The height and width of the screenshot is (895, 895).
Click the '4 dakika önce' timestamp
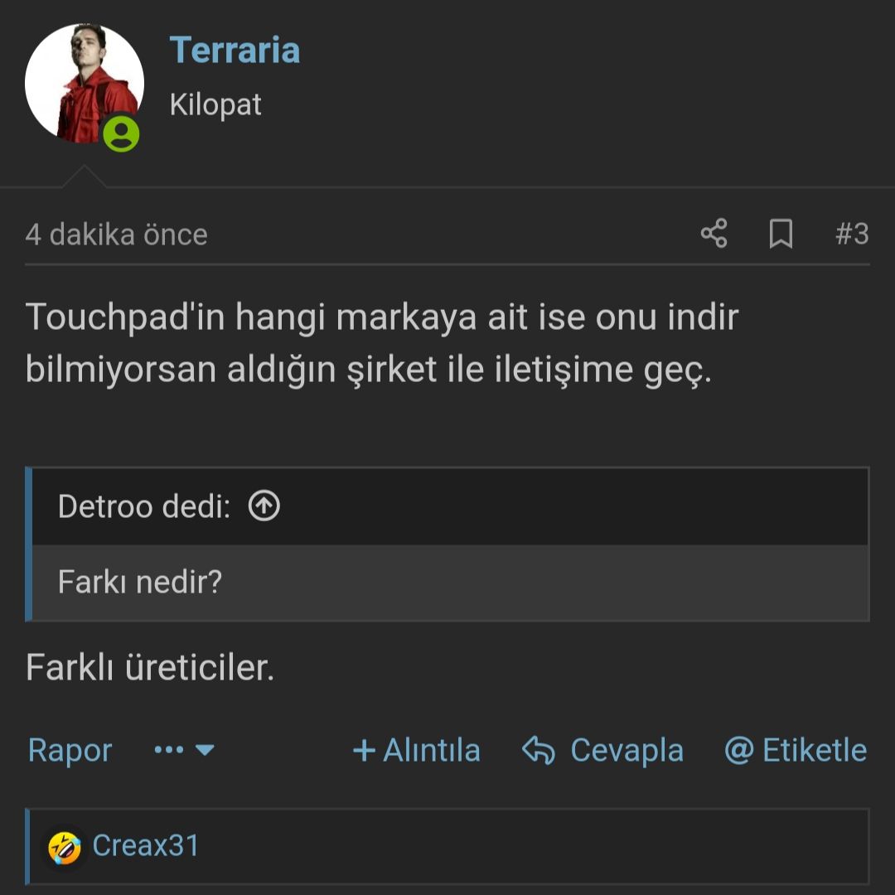click(x=116, y=235)
